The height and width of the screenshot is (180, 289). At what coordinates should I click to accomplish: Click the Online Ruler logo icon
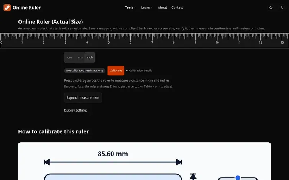click(x=7, y=8)
